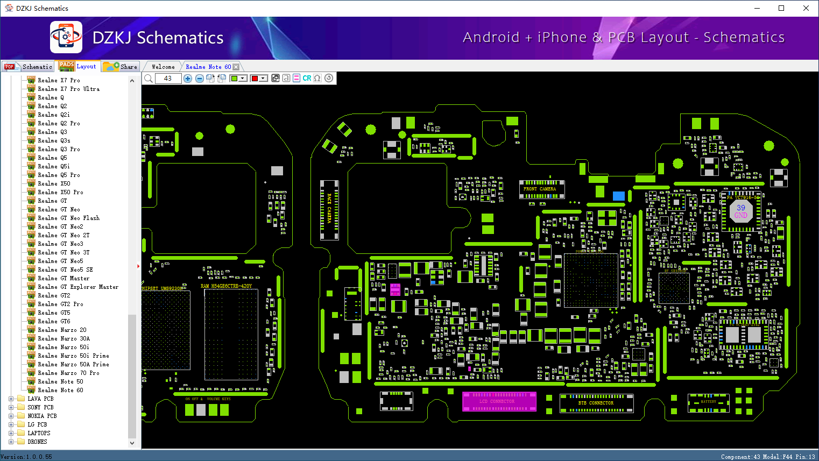Screen dimensions: 819x461
Task: Open the red color dropdown arrow
Action: [263, 79]
